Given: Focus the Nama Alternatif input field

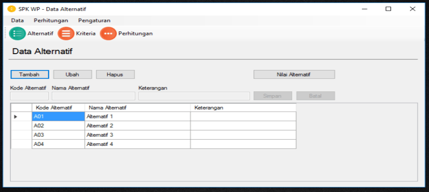Looking at the screenshot, I should click(93, 96).
